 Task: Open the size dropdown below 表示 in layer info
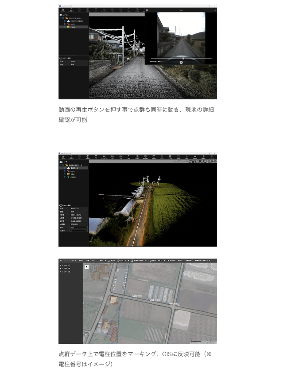click(x=79, y=231)
